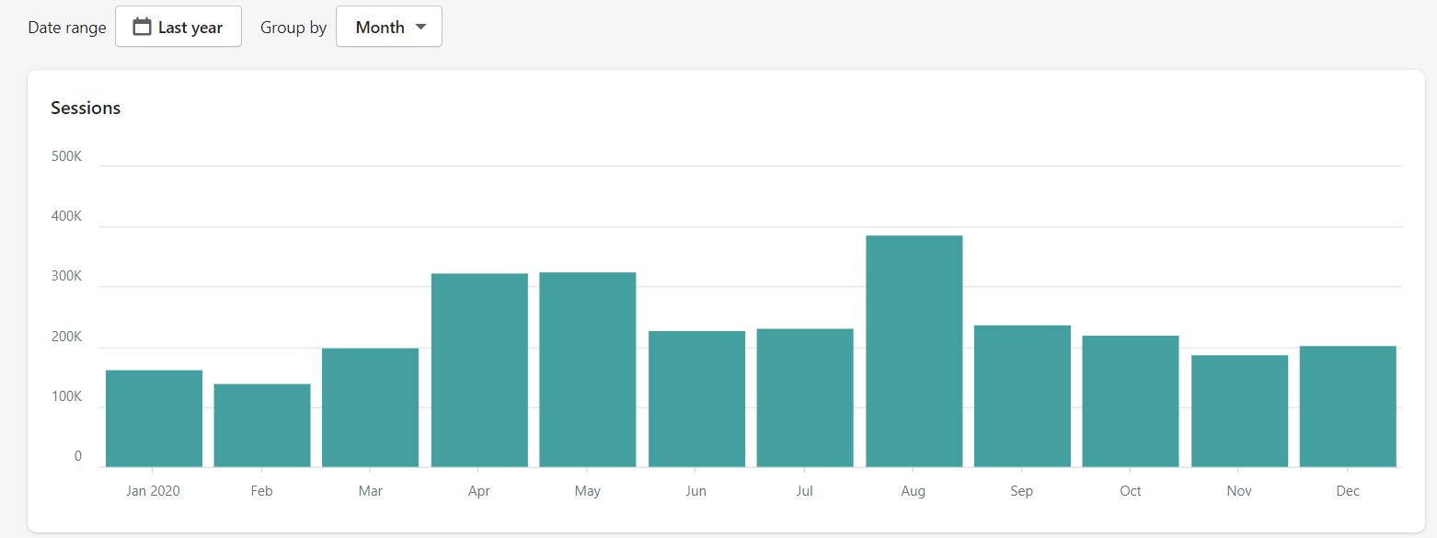Open the Group by Month selector
This screenshot has width=1437, height=538.
(389, 27)
